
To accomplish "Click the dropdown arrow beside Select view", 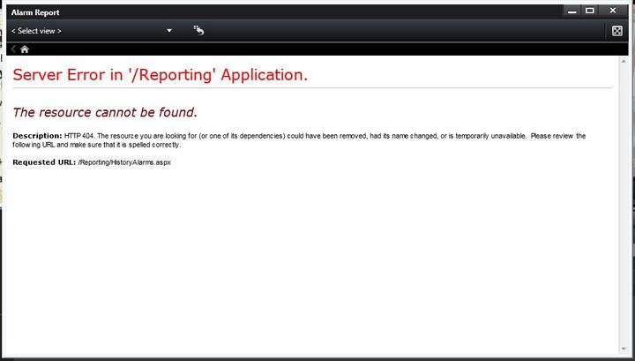I will click(169, 31).
